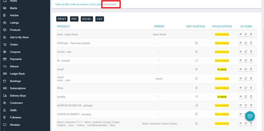This screenshot has width=264, height=131.
Task: Open the Sales by date report
Action: [62, 4]
